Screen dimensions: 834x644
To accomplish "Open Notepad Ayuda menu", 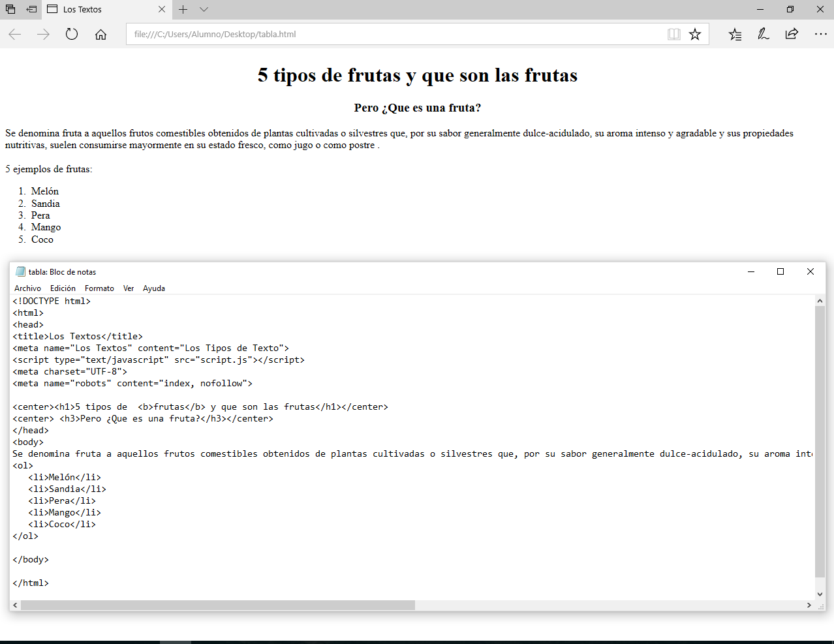I will pyautogui.click(x=154, y=288).
